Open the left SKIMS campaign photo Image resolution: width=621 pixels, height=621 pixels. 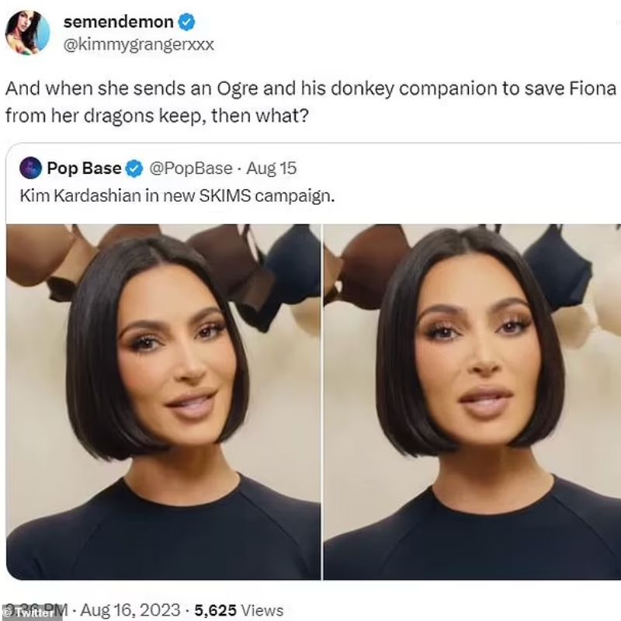163,401
